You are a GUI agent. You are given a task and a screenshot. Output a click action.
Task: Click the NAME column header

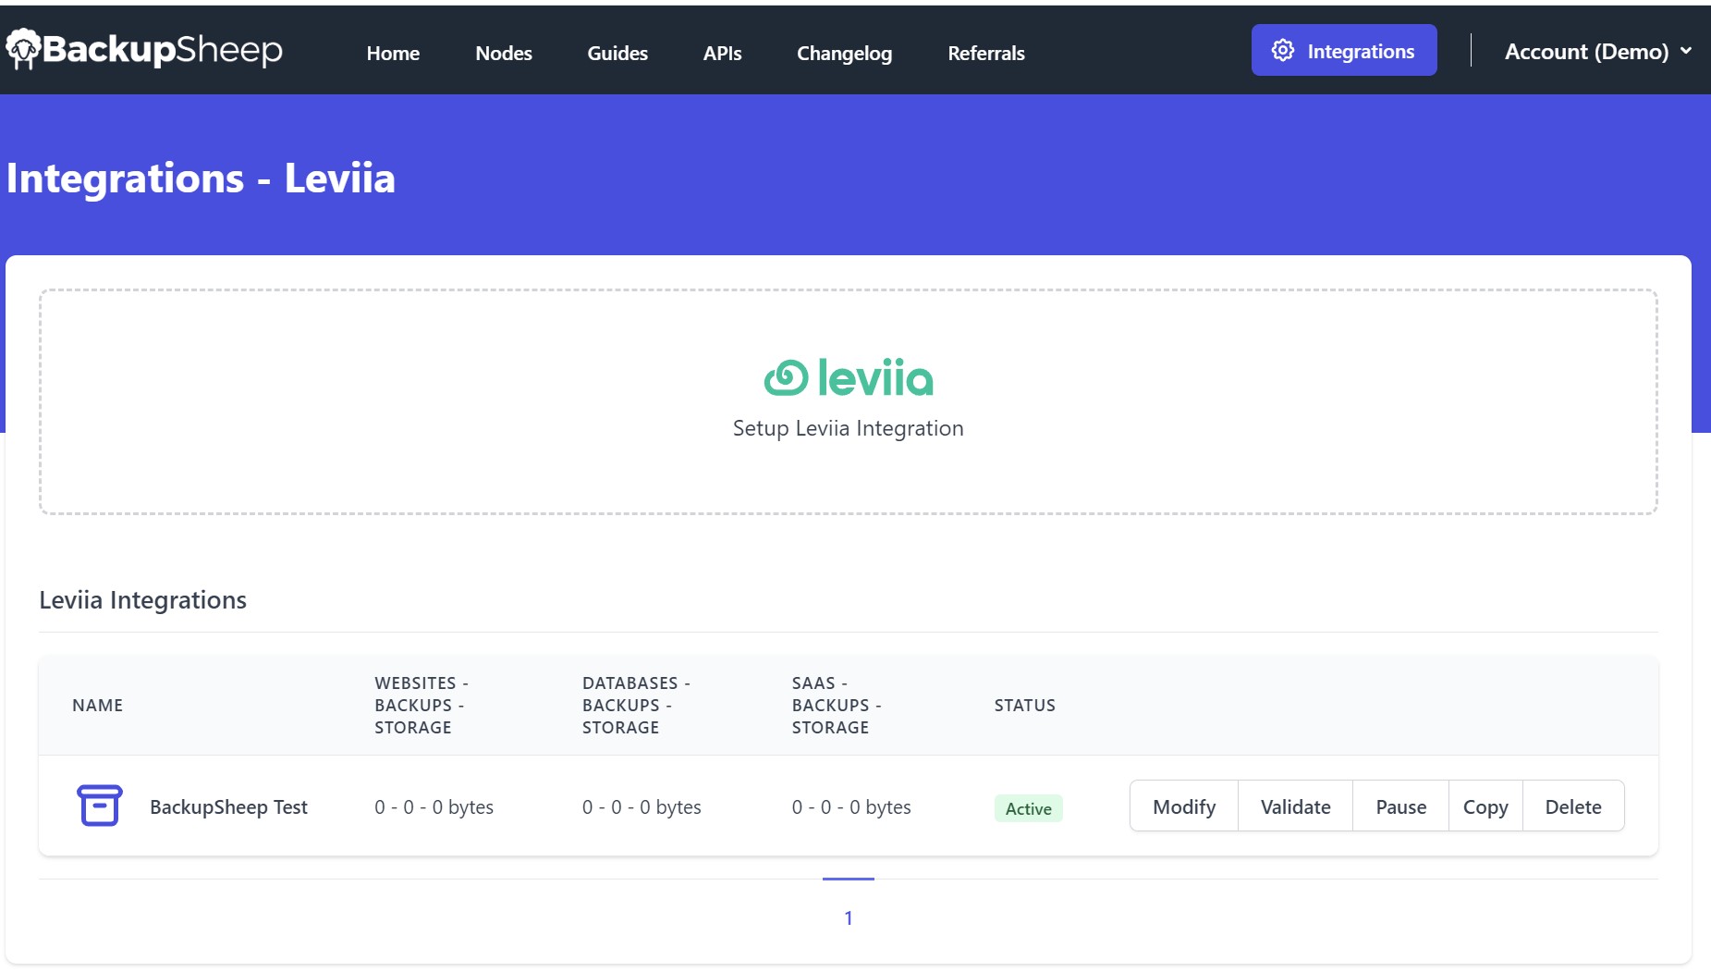[97, 705]
